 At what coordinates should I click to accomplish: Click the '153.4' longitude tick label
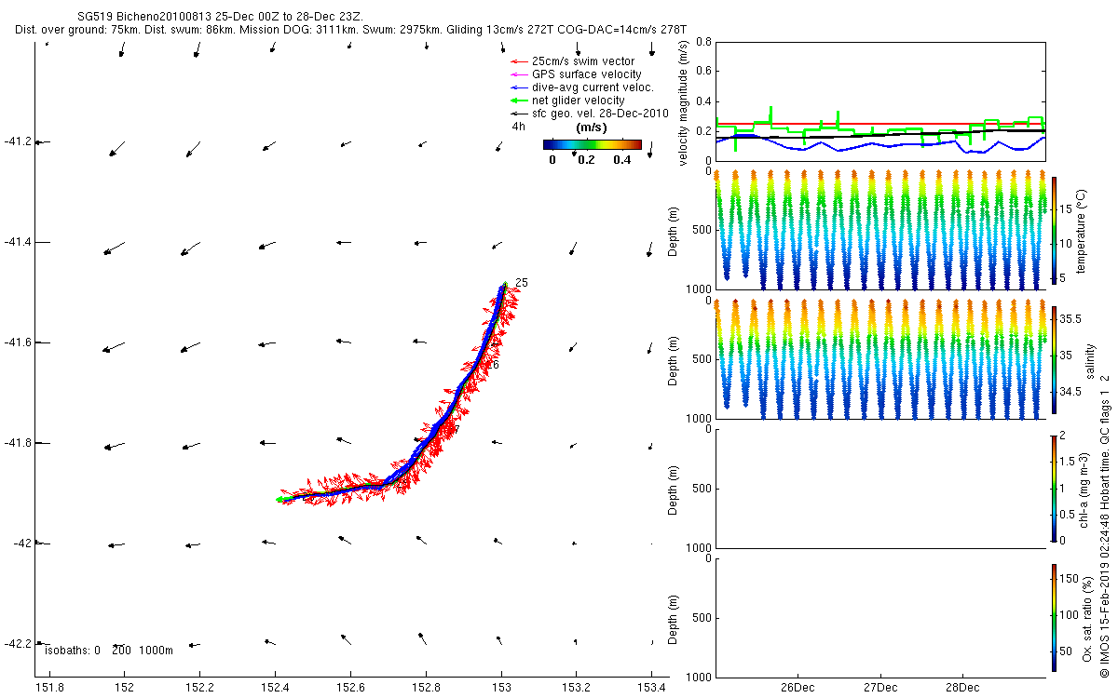pos(652,688)
